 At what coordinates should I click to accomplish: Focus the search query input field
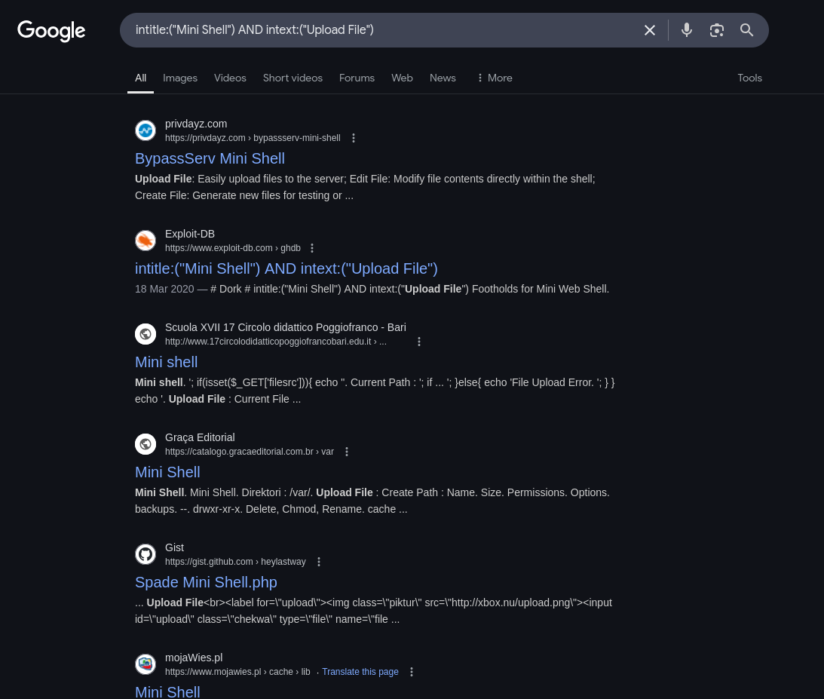point(377,30)
